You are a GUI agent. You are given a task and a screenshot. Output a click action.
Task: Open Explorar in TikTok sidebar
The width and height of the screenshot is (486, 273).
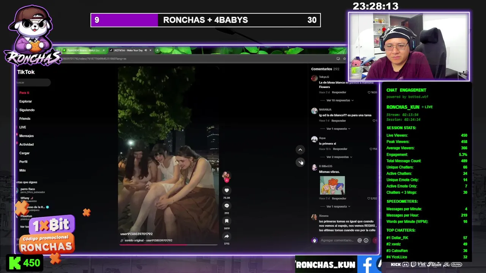[25, 102]
